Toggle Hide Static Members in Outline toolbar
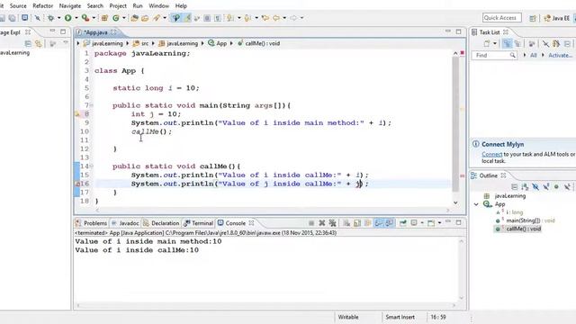Screen dimensions: 576x324 point(546,187)
